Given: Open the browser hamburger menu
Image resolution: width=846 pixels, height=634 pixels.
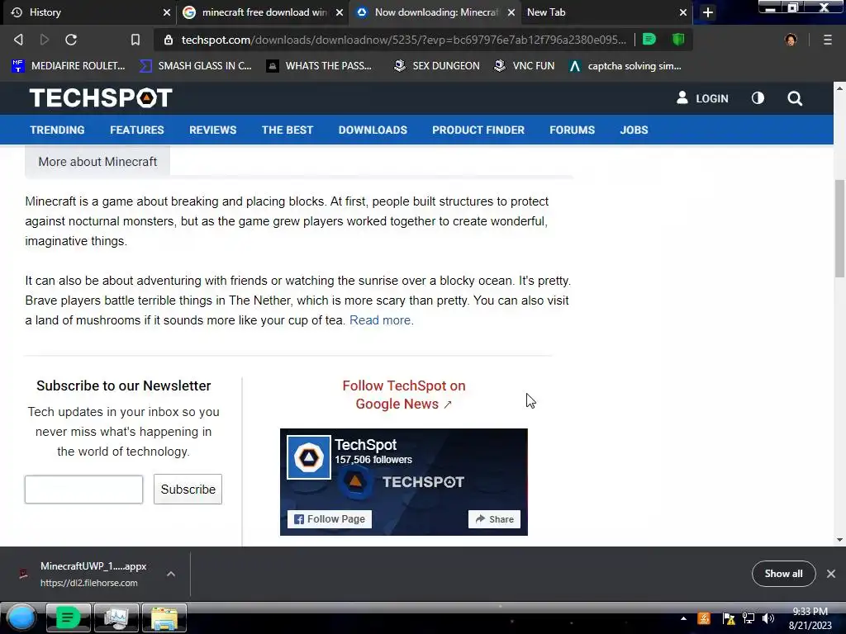Looking at the screenshot, I should [828, 40].
